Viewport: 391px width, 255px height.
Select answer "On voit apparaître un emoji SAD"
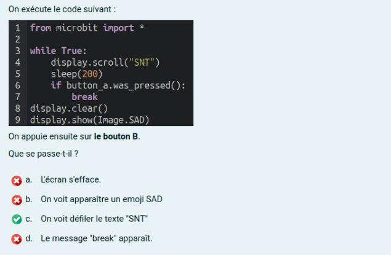pyautogui.click(x=102, y=199)
